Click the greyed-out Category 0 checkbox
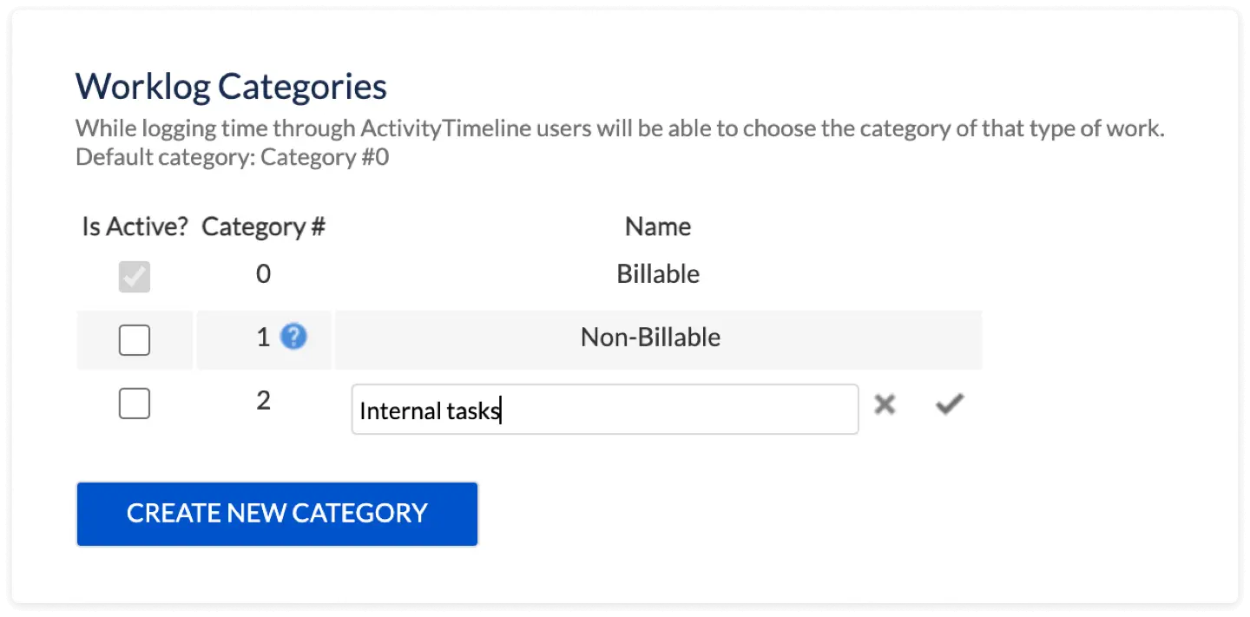This screenshot has width=1250, height=617. pyautogui.click(x=135, y=276)
